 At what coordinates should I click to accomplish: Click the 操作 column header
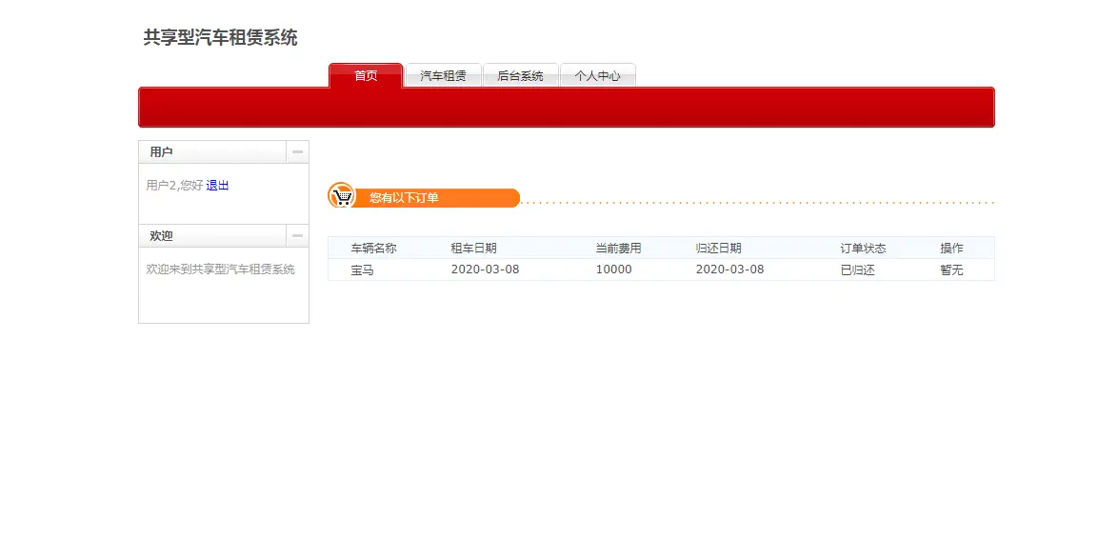point(952,249)
